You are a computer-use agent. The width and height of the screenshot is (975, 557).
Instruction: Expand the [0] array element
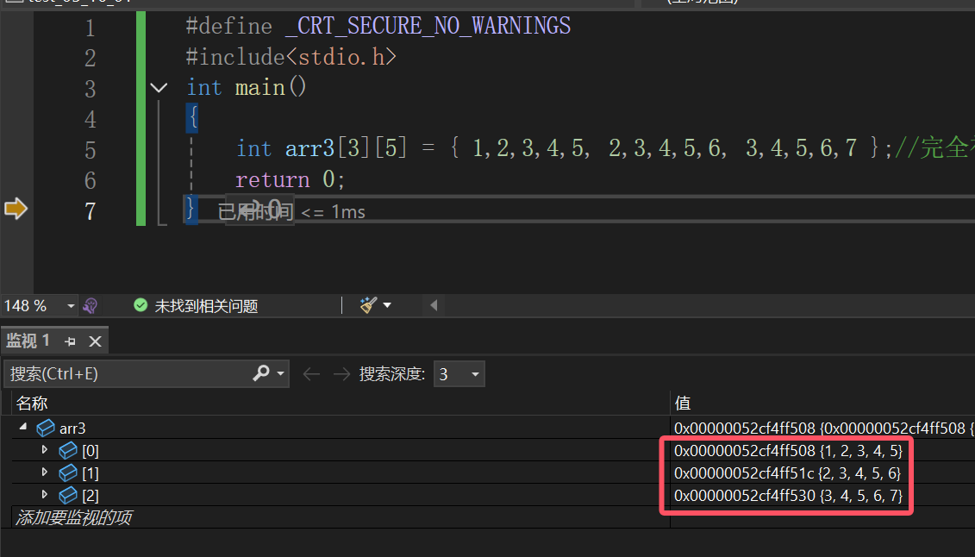pos(45,449)
